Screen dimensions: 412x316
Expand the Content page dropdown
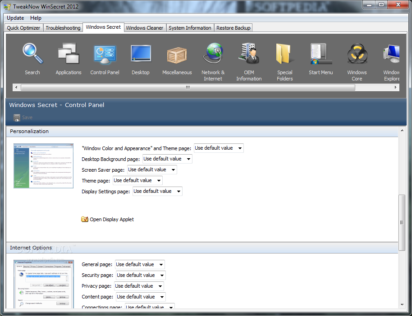(141, 297)
